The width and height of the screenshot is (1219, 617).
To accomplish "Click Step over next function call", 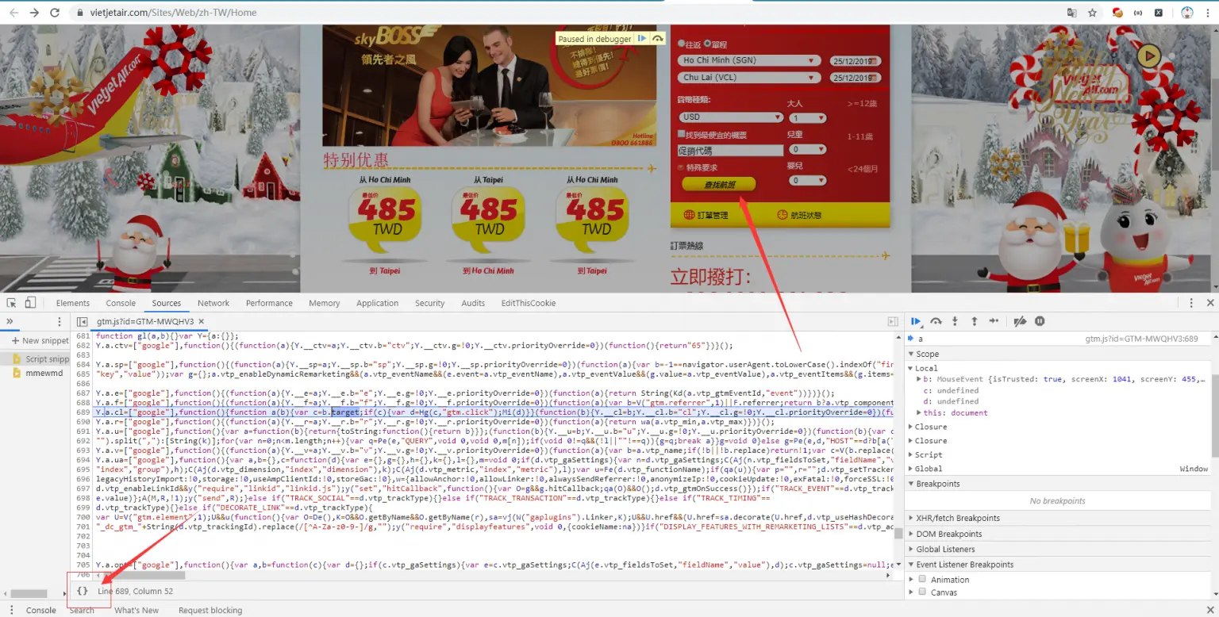I will [x=936, y=321].
